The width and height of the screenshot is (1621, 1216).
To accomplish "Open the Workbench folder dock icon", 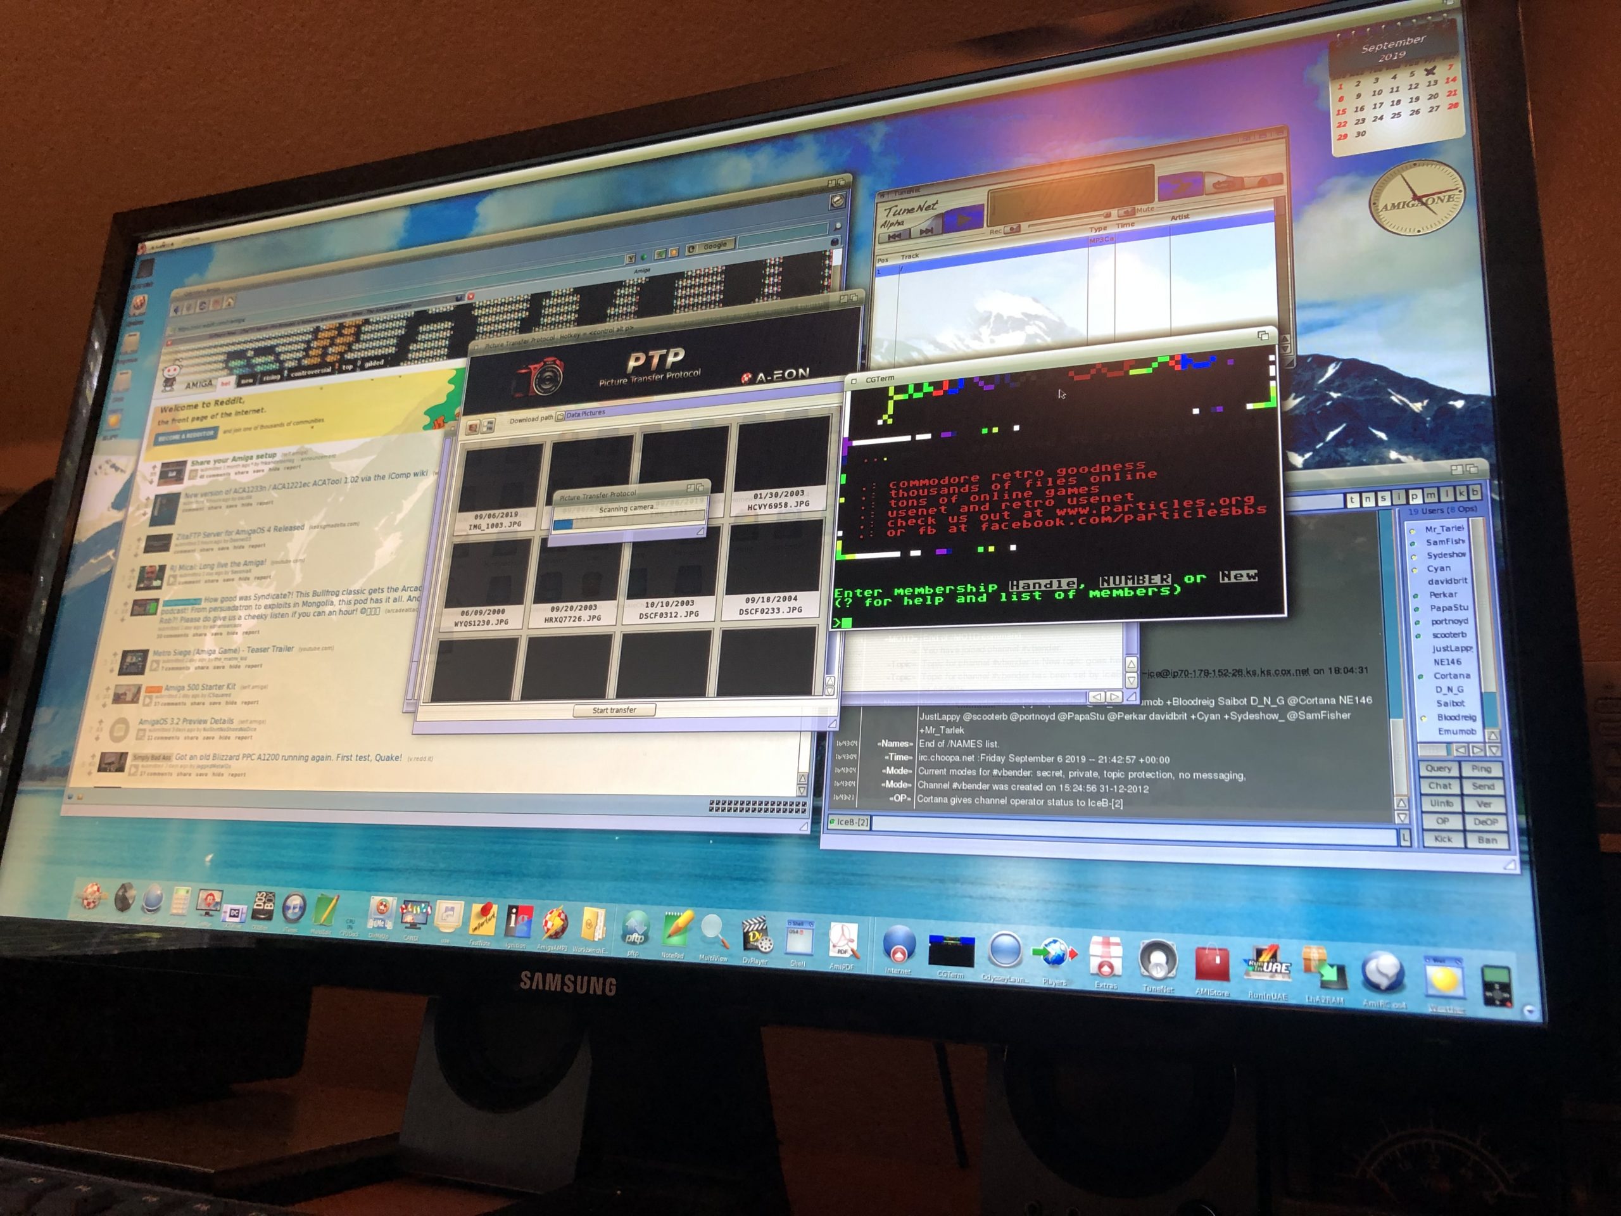I will (x=593, y=925).
